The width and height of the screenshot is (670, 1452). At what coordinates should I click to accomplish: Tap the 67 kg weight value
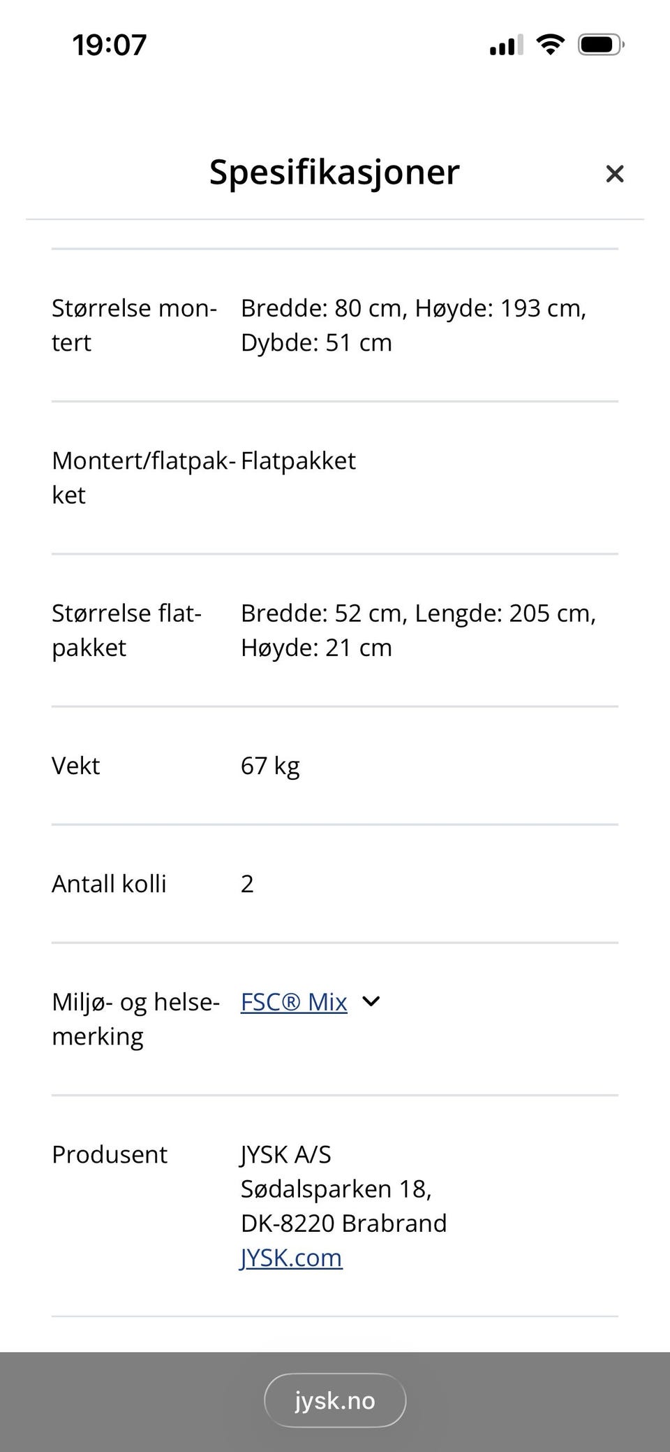click(x=270, y=766)
